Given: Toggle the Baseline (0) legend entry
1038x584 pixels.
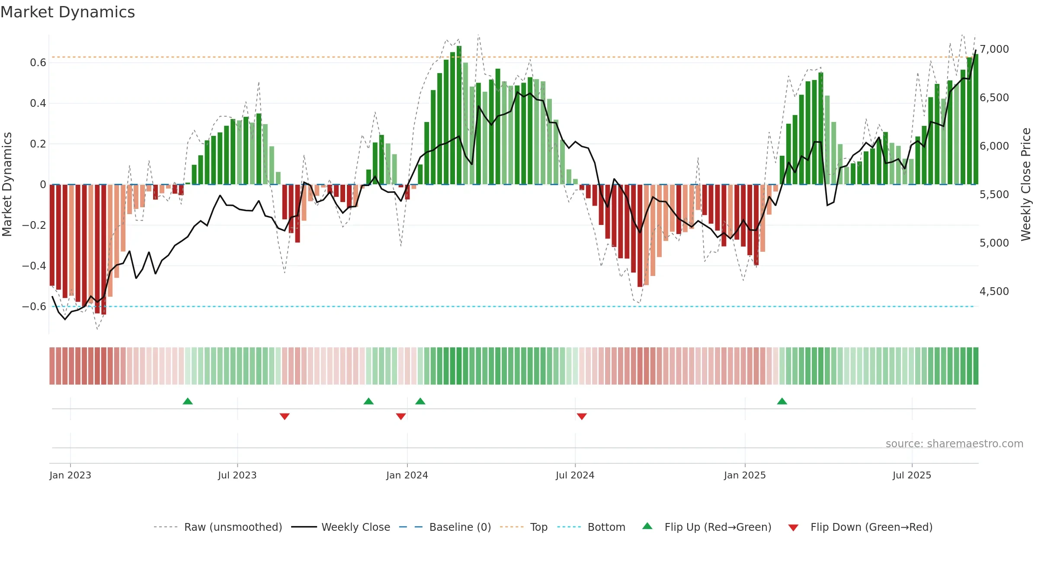Looking at the screenshot, I should (445, 527).
